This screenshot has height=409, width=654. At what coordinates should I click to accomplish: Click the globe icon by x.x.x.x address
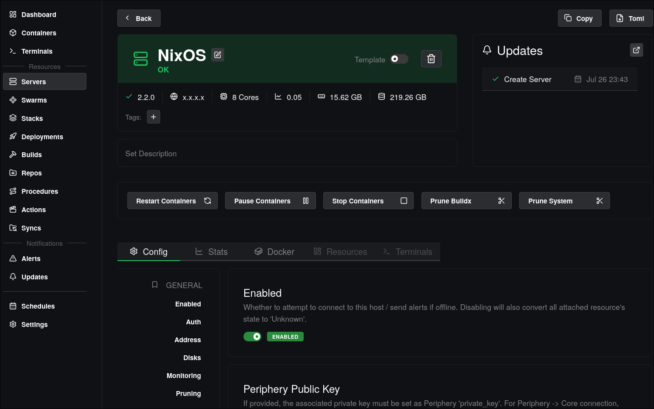coord(174,96)
